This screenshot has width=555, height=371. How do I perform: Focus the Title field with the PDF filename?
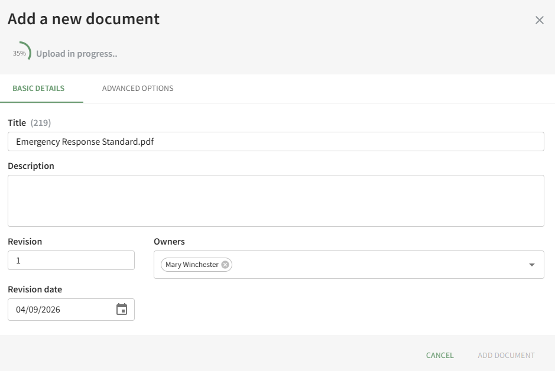coord(275,142)
